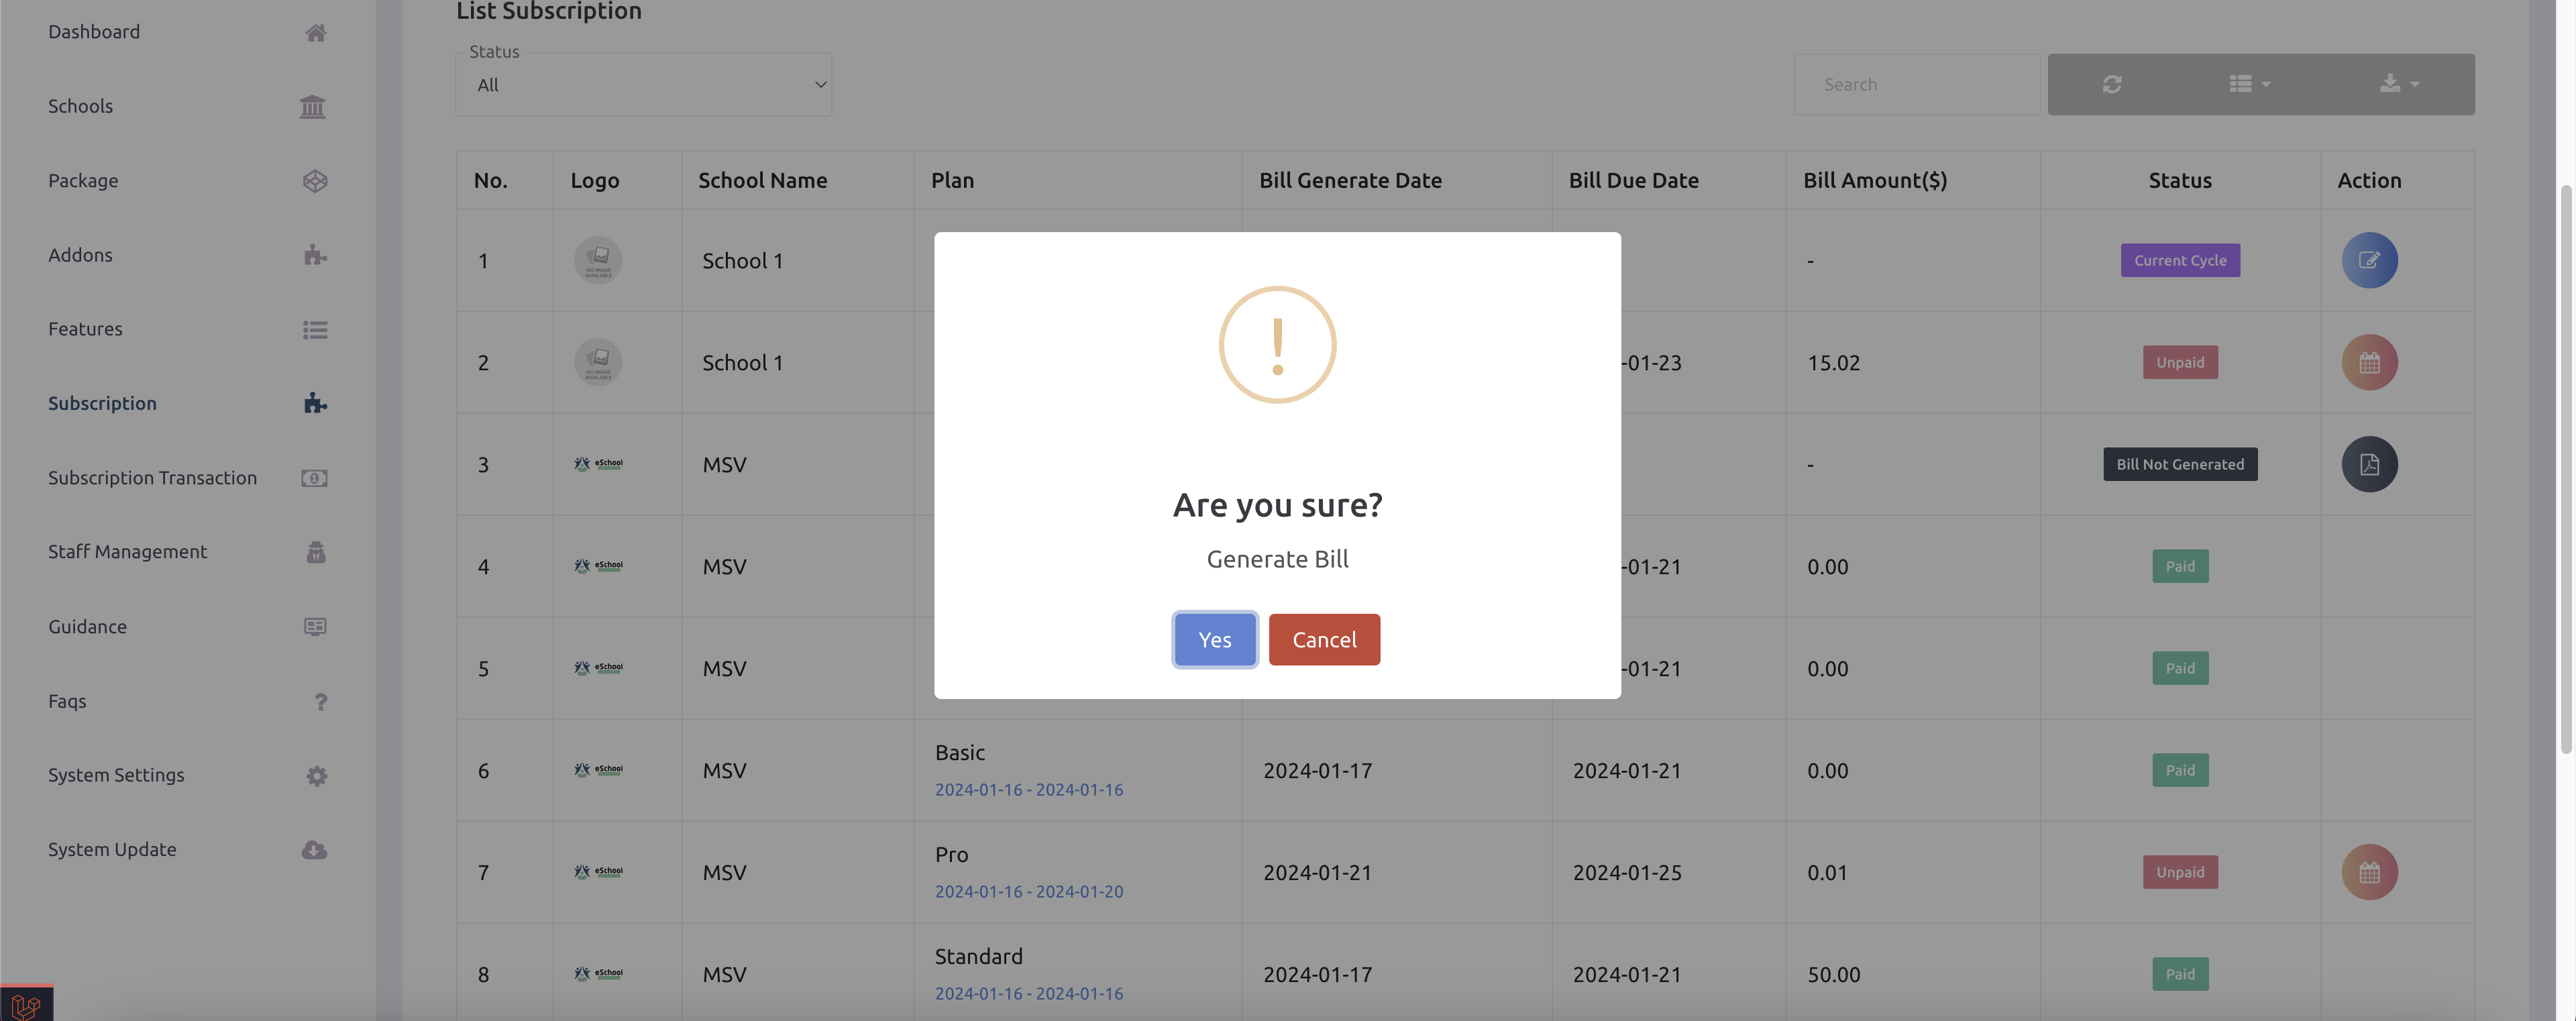Open the export download dropdown
2576x1021 pixels.
[2398, 84]
